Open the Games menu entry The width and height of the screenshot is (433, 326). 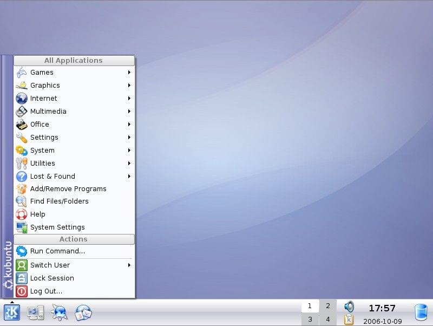(74, 73)
